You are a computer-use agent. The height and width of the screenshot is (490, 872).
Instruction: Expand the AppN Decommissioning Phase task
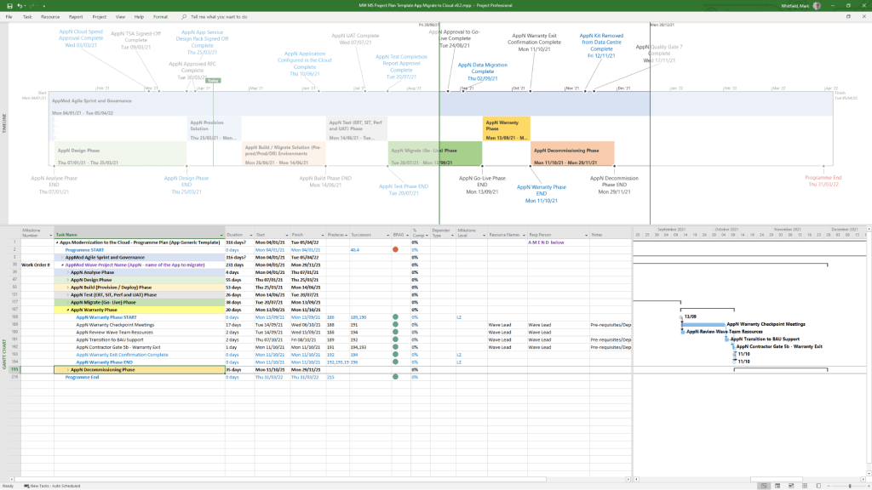[68, 370]
